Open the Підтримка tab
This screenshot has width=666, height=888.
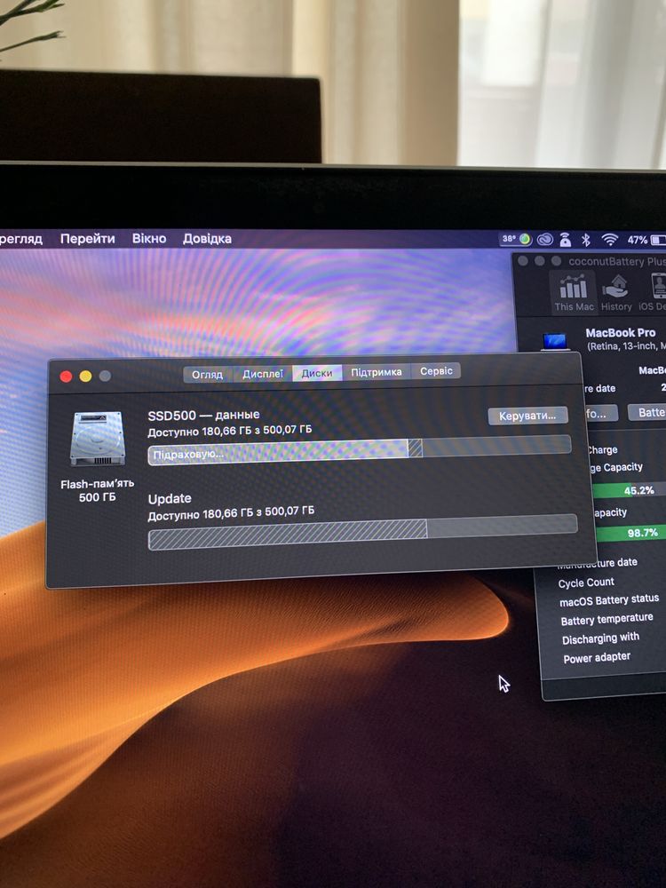point(376,372)
